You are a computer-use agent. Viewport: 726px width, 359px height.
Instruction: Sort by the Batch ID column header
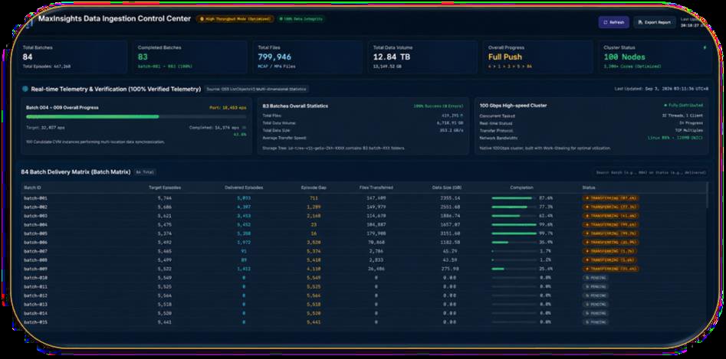(x=32, y=188)
